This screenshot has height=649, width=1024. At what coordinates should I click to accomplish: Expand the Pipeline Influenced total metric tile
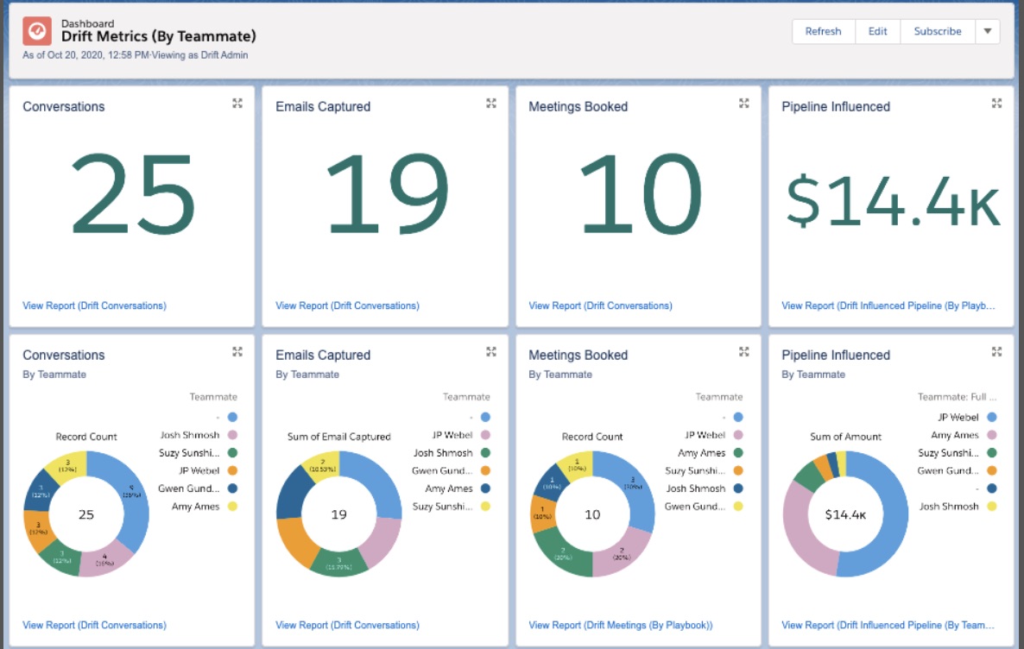[x=996, y=104]
